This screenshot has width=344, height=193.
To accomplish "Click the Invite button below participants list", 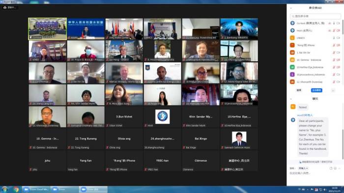I will 299,90.
